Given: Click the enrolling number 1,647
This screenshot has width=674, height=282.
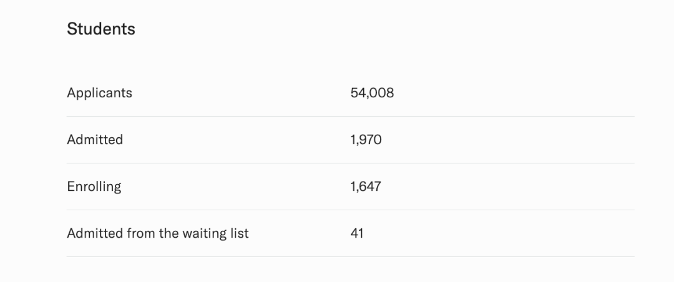Looking at the screenshot, I should (x=366, y=187).
